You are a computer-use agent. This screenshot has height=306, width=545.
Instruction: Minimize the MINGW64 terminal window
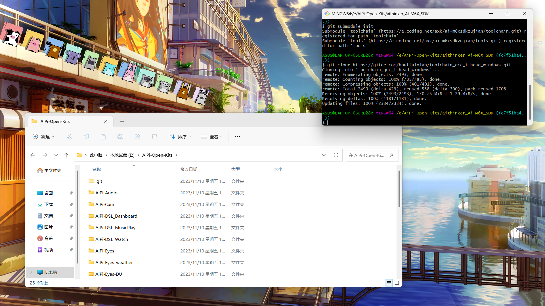point(491,14)
